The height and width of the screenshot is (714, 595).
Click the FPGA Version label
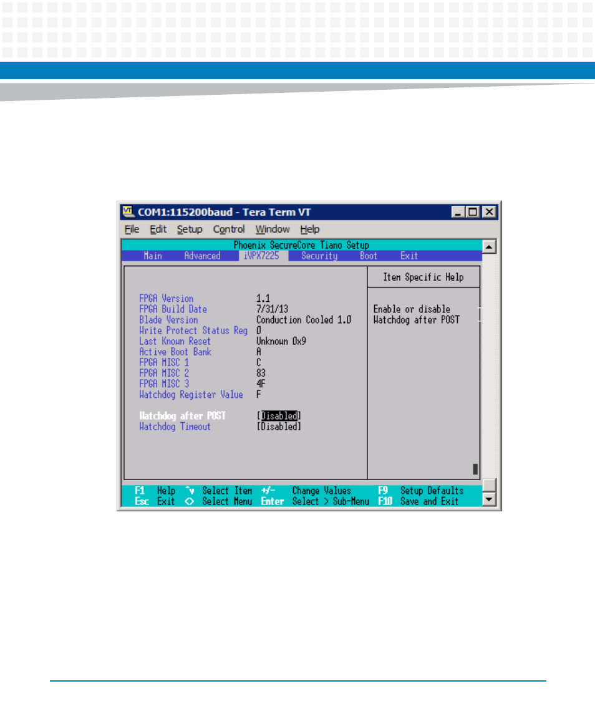pos(167,299)
